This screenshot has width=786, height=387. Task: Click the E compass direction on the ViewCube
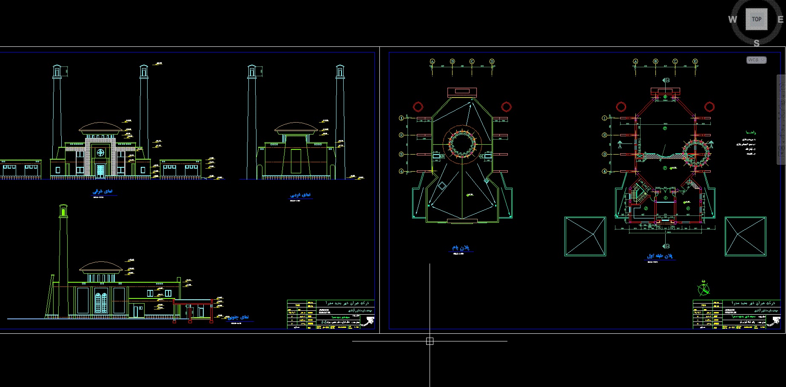780,19
